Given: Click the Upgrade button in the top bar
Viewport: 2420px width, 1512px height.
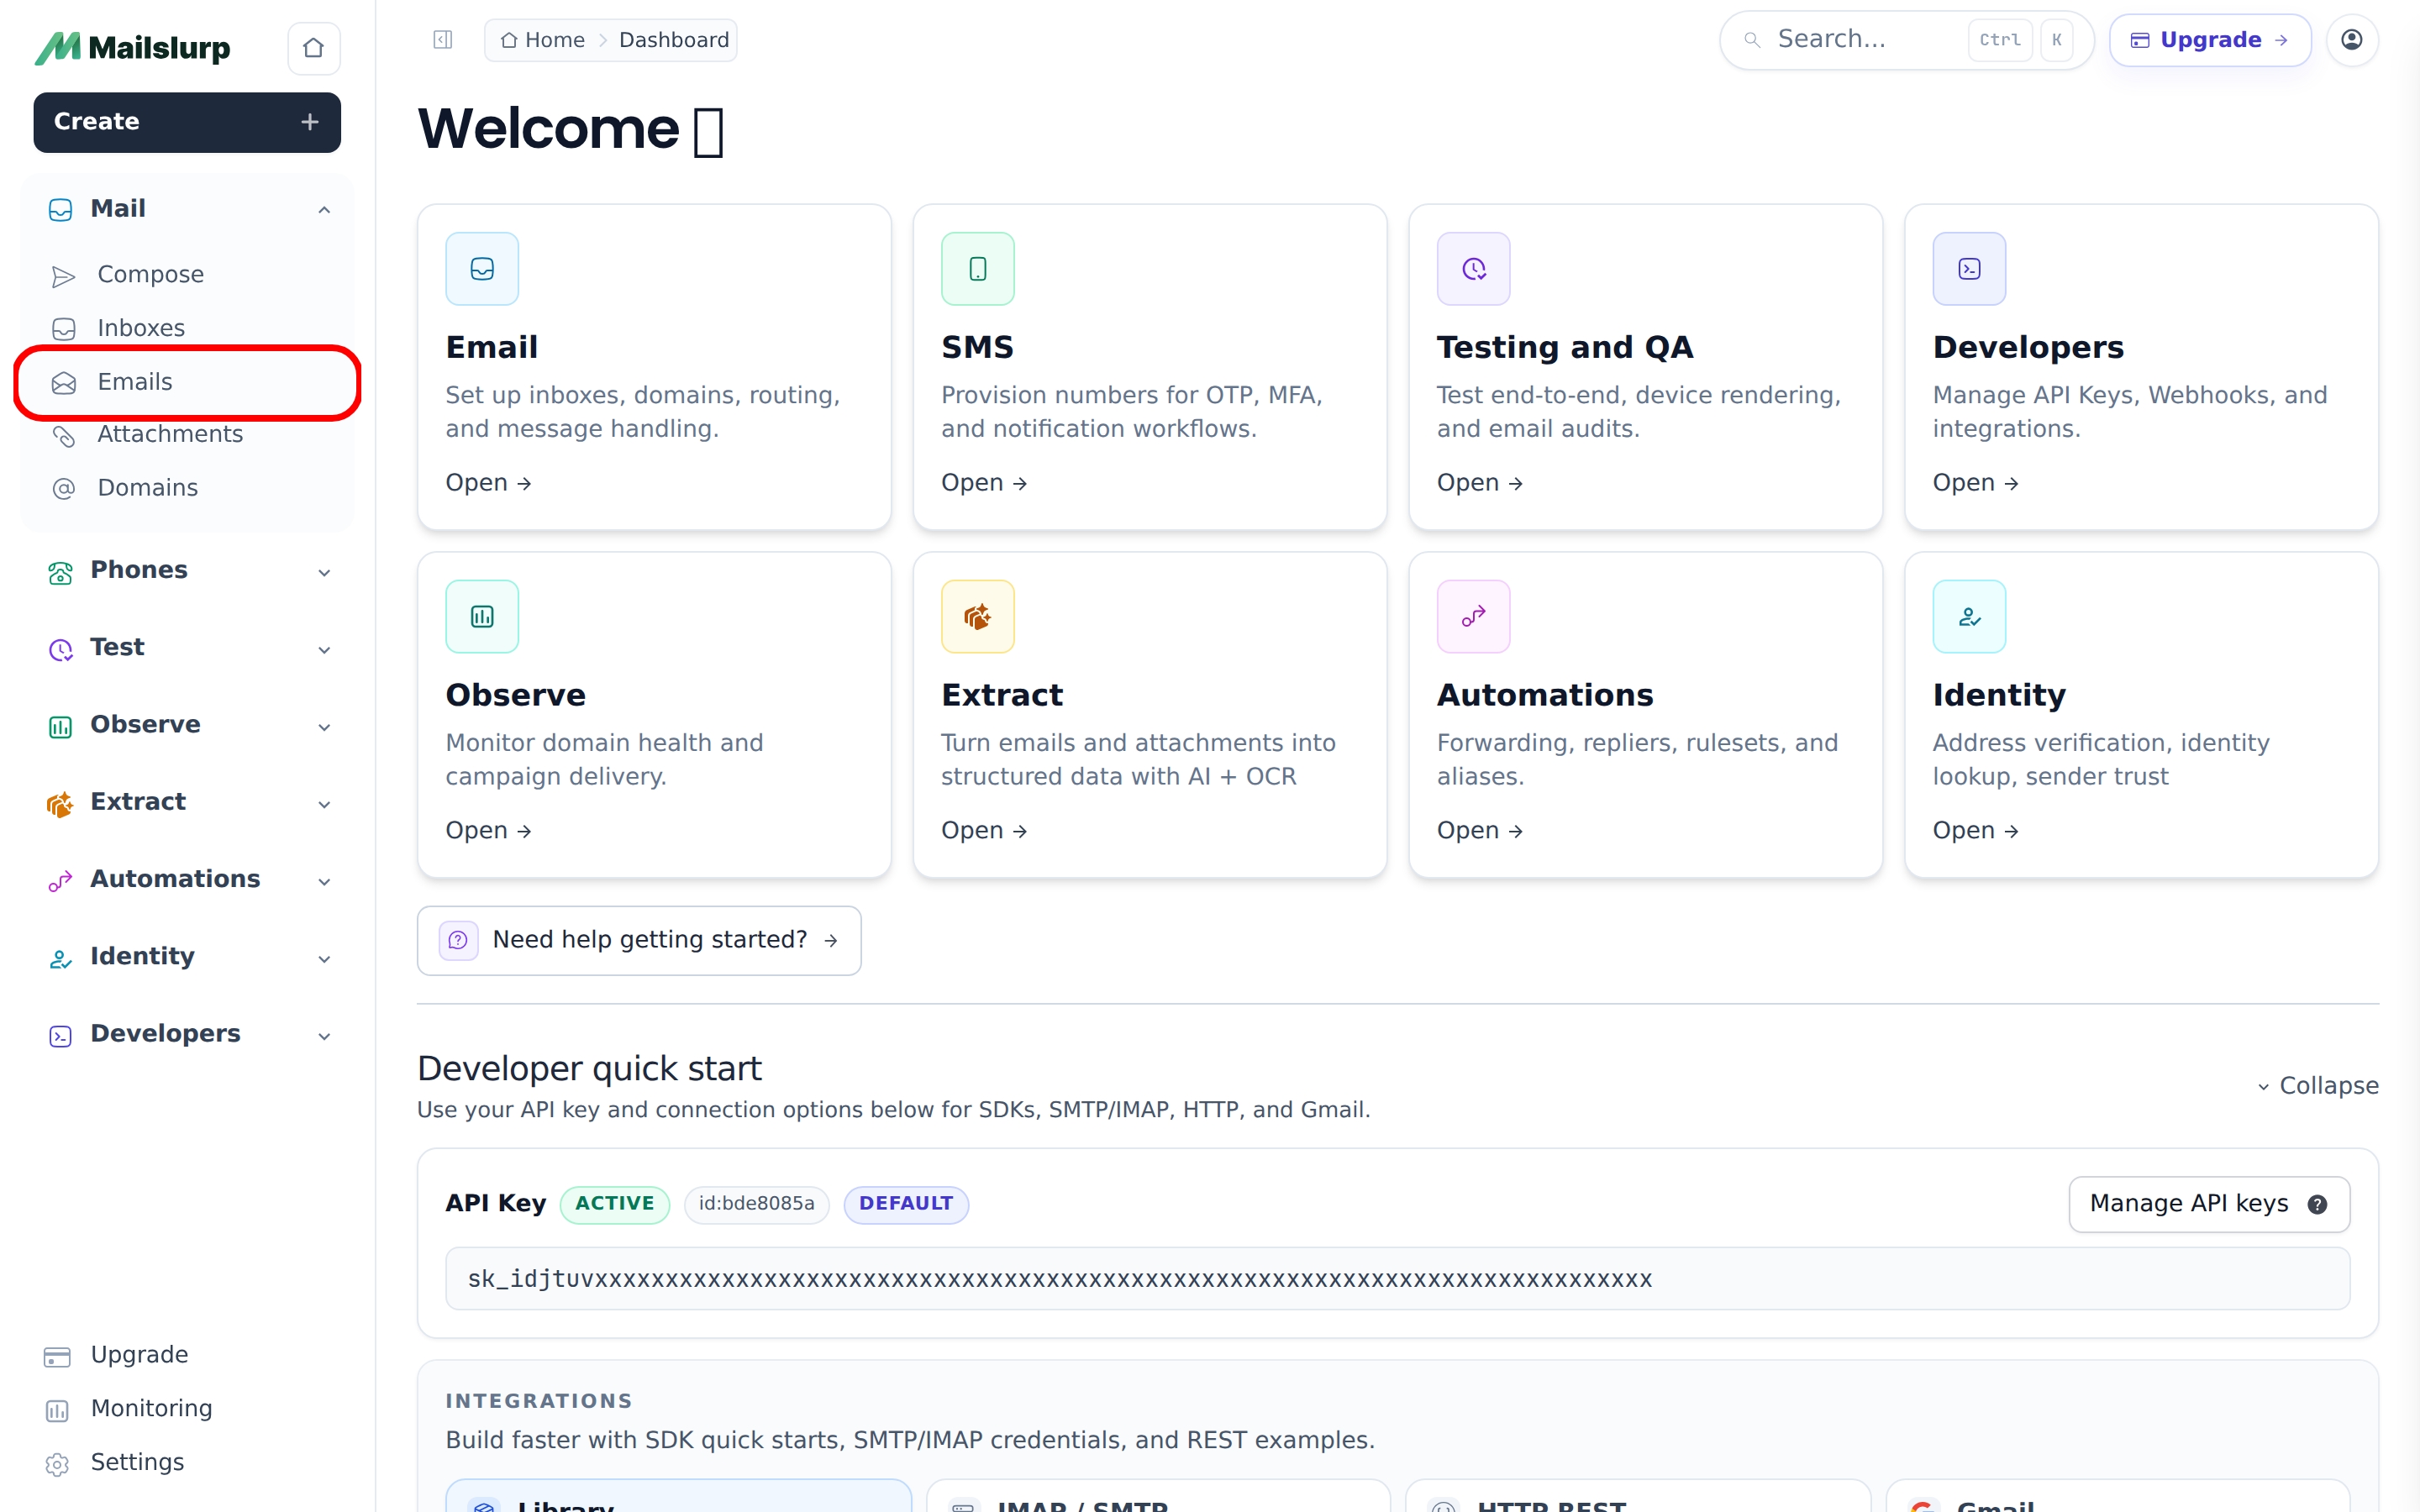Looking at the screenshot, I should pyautogui.click(x=2210, y=40).
